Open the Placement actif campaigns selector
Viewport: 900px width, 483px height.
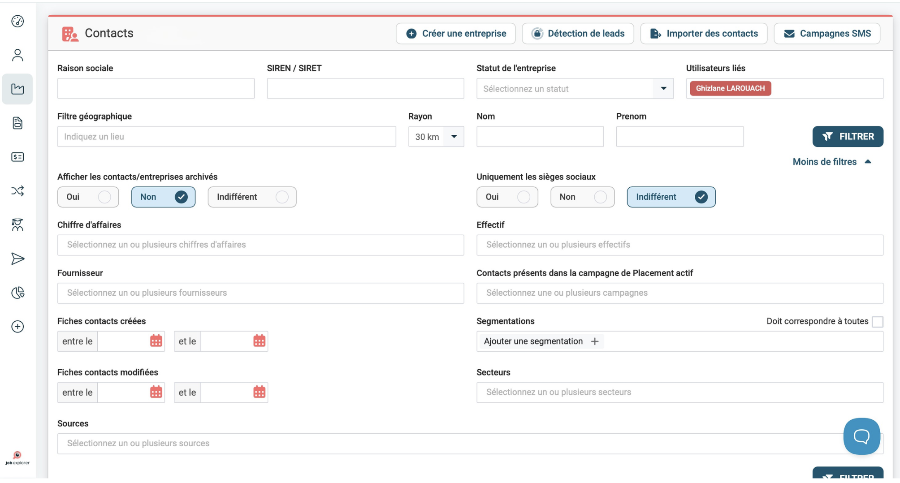point(680,293)
